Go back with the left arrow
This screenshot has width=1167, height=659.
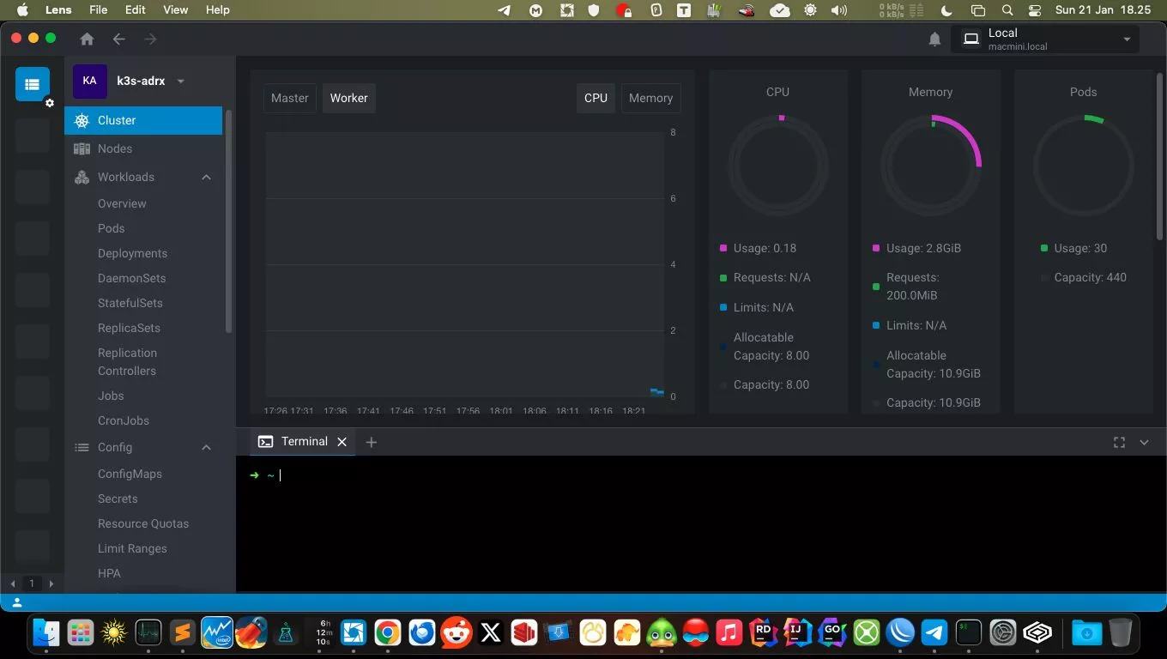(x=118, y=39)
